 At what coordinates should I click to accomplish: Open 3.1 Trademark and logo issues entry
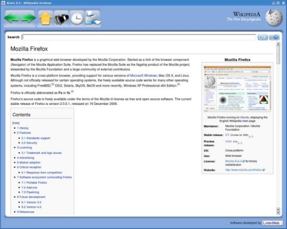[x=41, y=153]
